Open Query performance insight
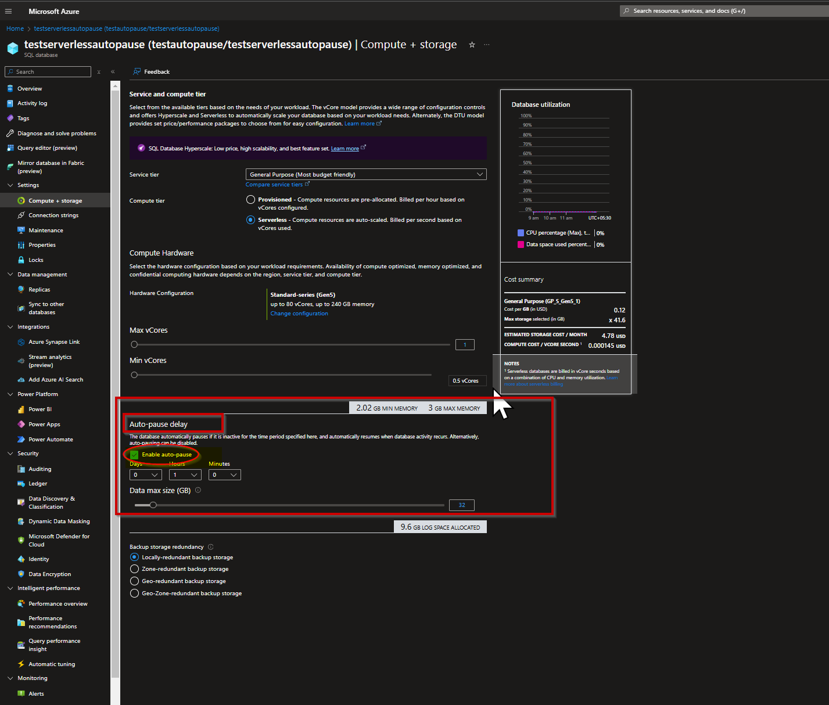 (x=55, y=645)
